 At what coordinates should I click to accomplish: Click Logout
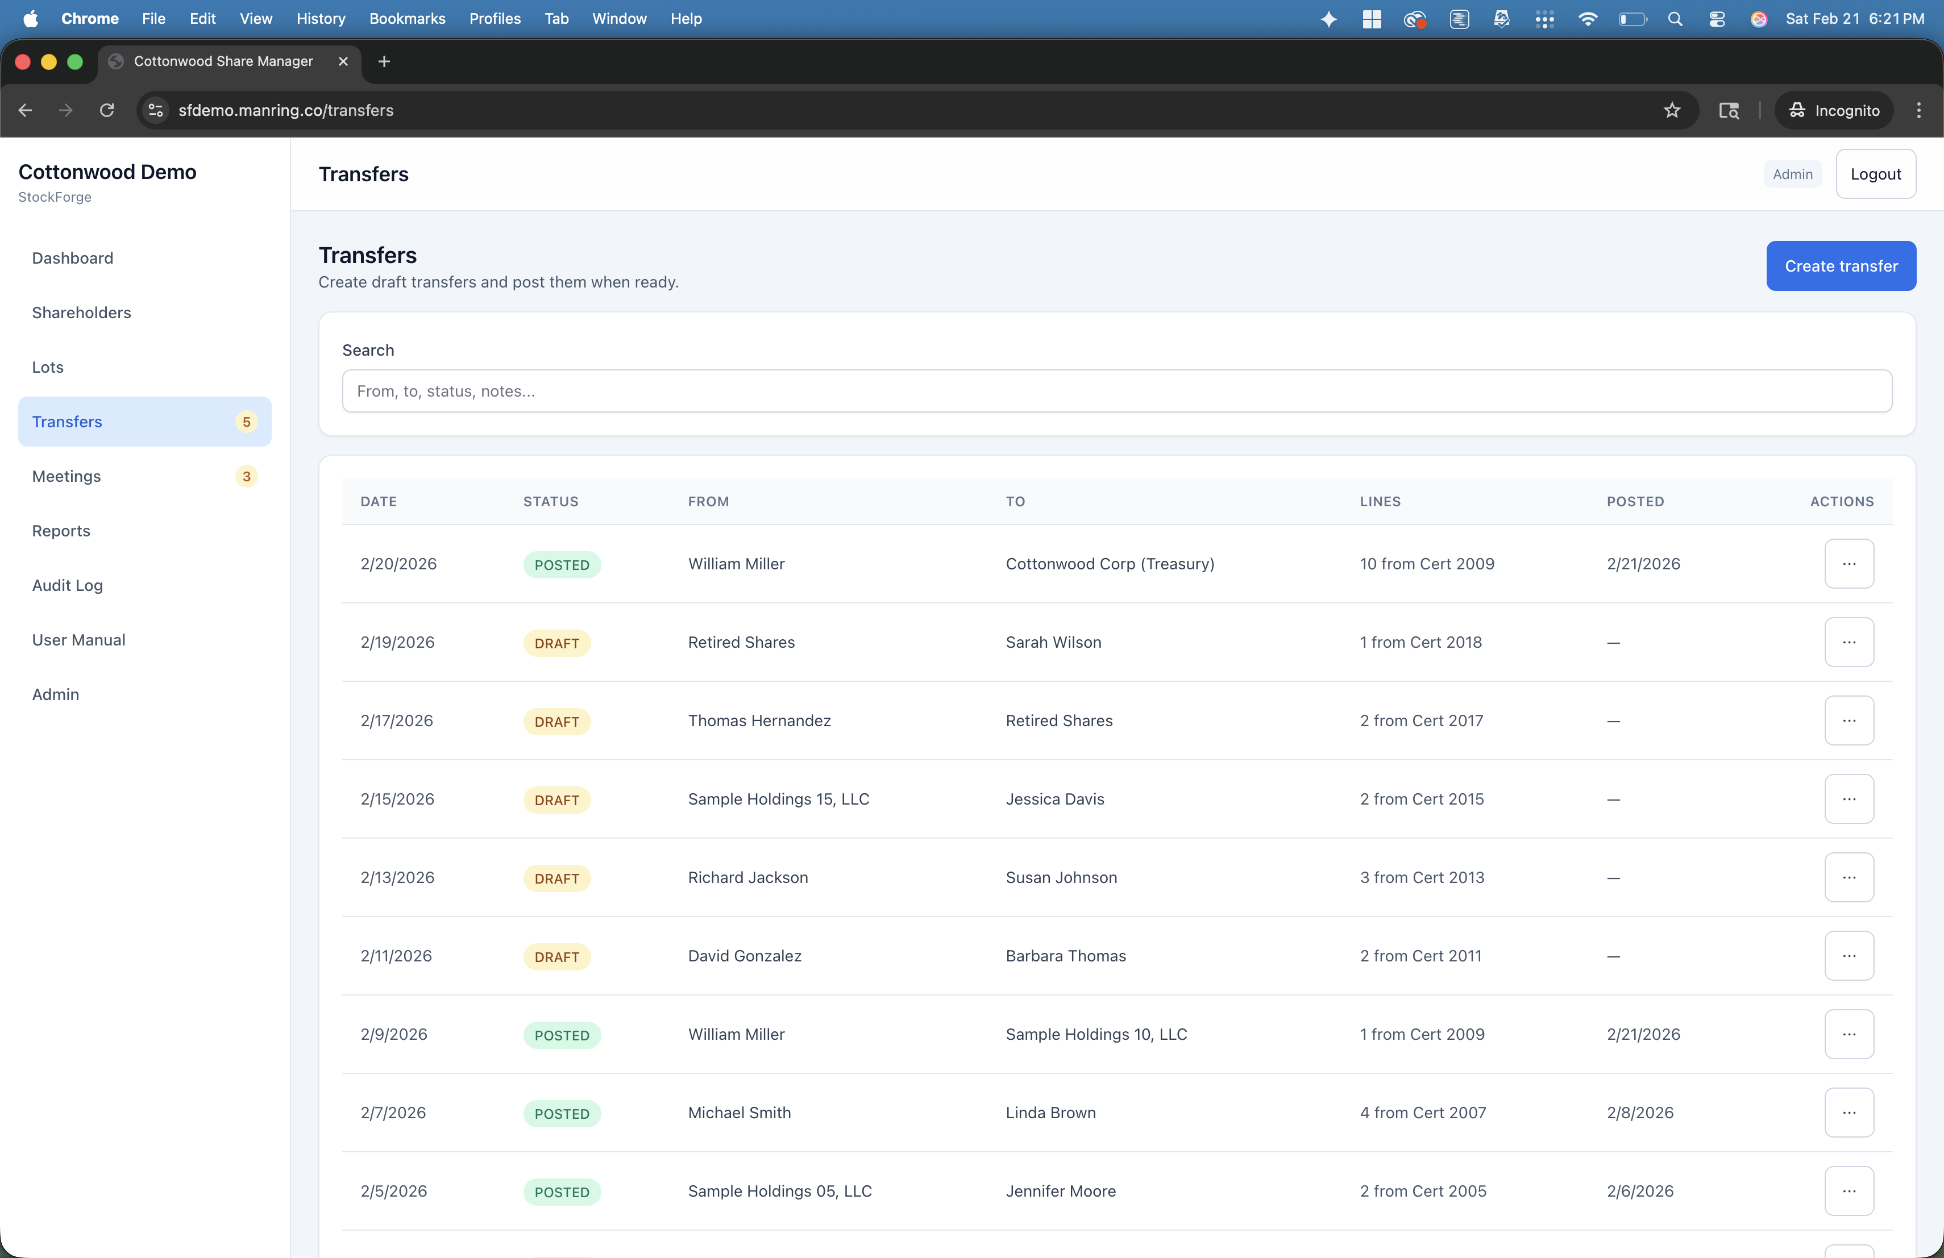tap(1875, 174)
